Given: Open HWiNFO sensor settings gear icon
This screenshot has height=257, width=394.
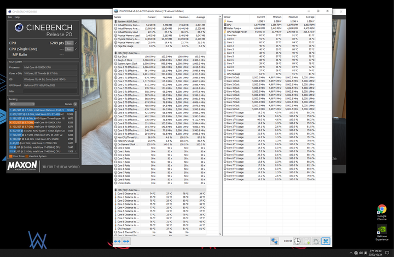Looking at the screenshot, I should (316, 241).
